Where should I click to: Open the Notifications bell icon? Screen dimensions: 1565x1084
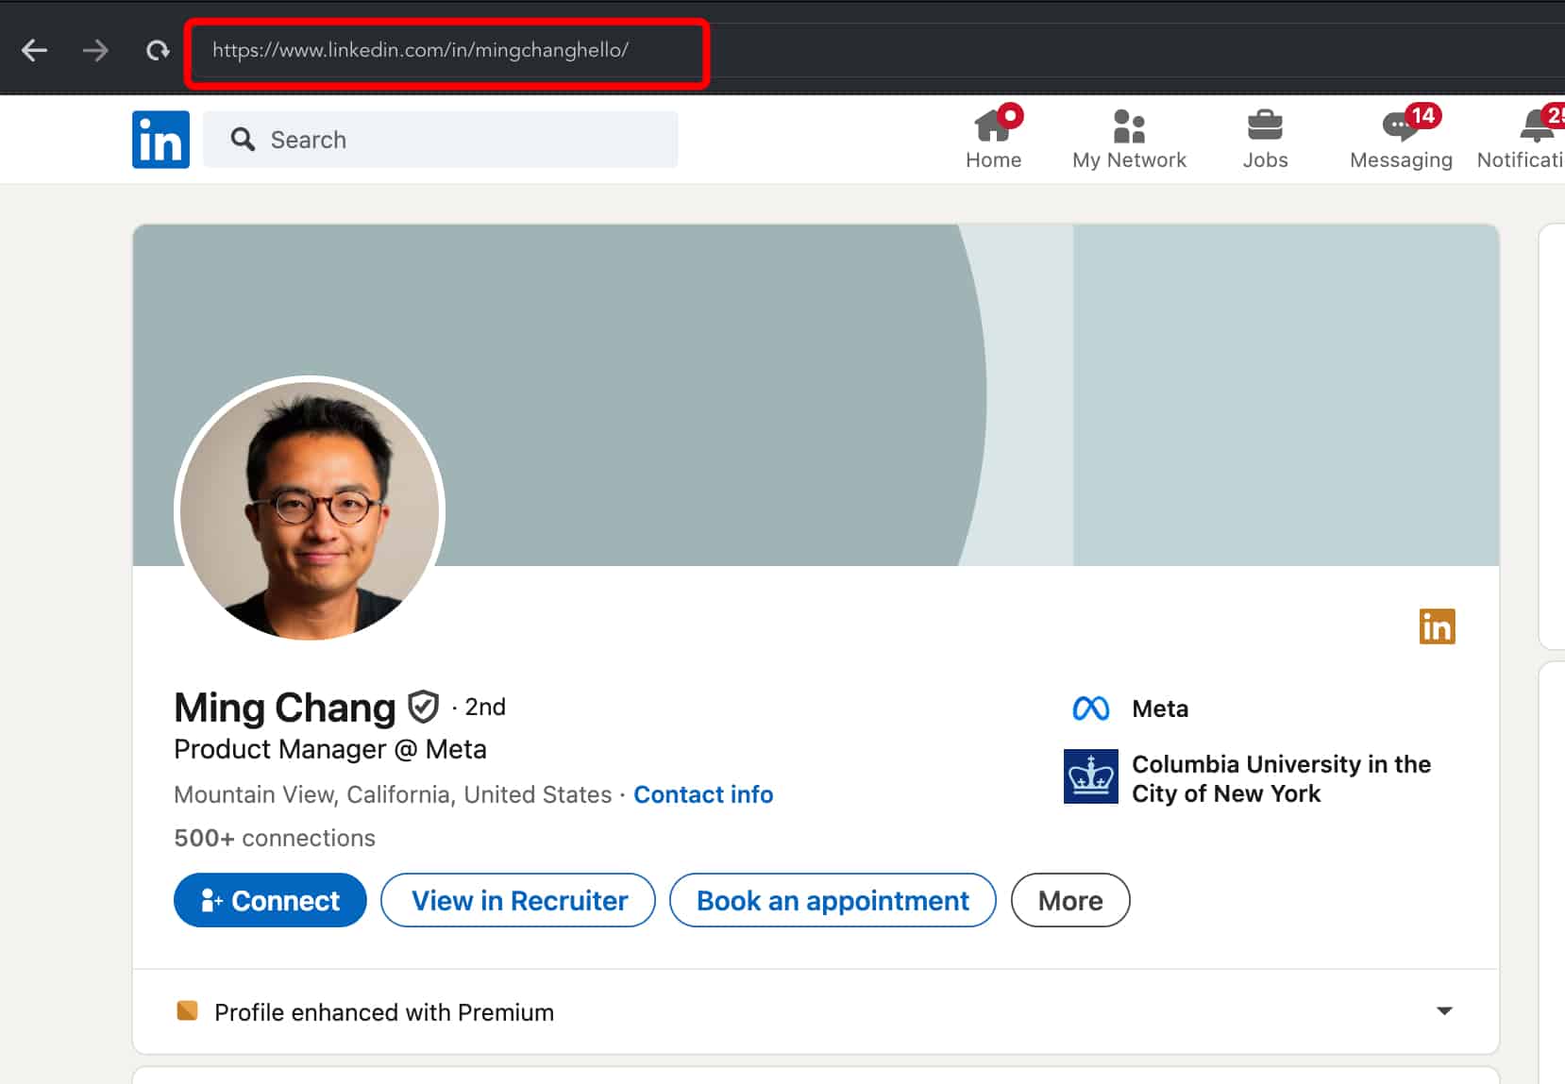[x=1534, y=127]
